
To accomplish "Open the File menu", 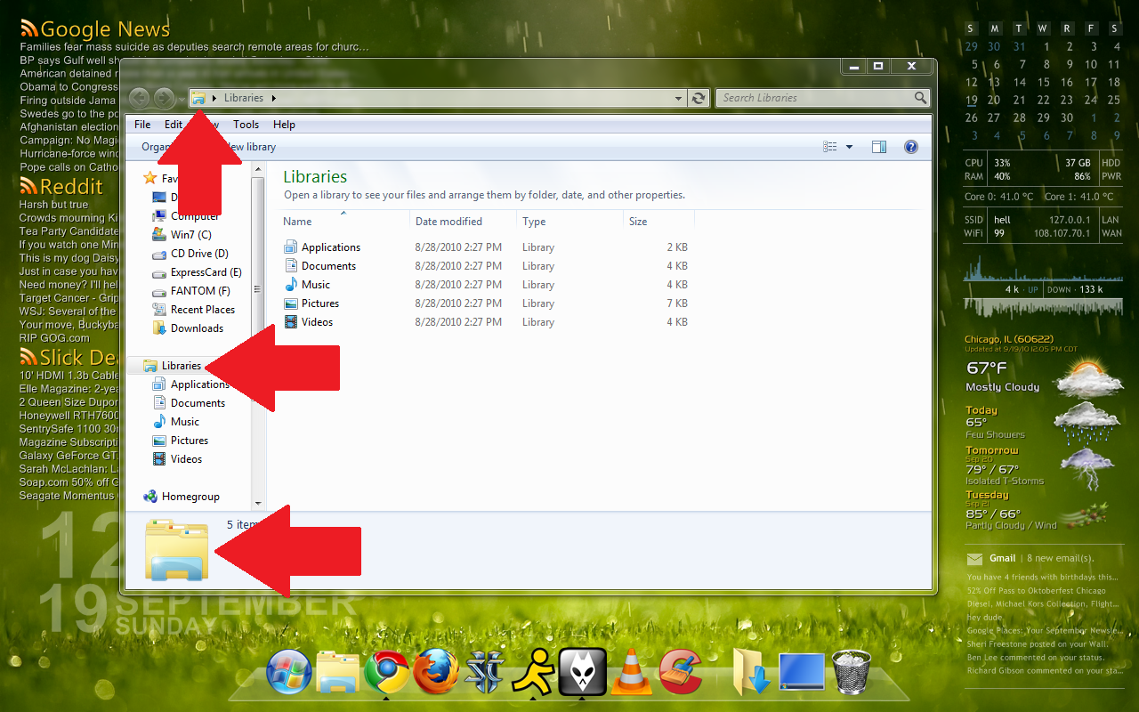I will 141,125.
